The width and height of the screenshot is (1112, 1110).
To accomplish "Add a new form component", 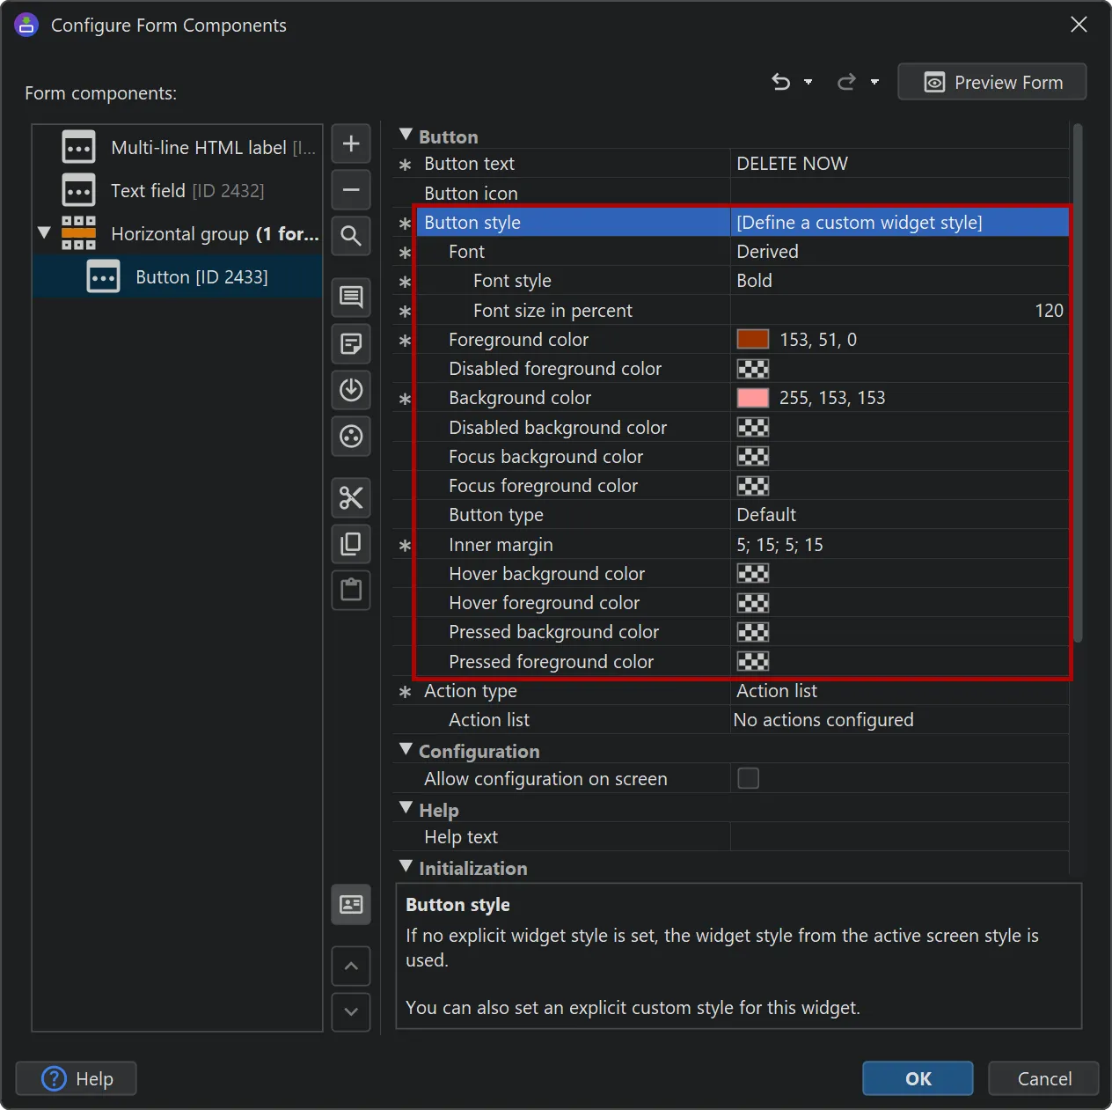I will coord(351,143).
